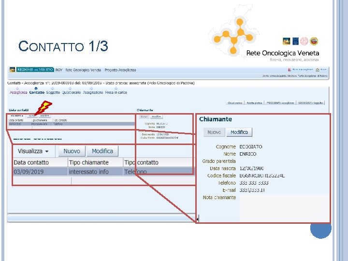Click PRECEDENTE: Accoglienza button

coord(280,103)
